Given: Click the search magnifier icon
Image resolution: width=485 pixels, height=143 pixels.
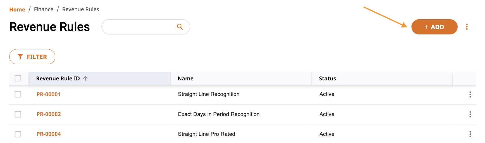Looking at the screenshot, I should [x=180, y=27].
